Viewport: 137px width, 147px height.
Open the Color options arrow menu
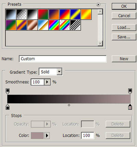47,136
